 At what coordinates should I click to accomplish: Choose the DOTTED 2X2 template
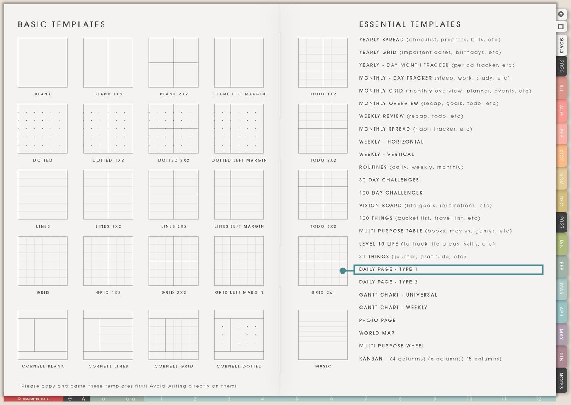174,129
